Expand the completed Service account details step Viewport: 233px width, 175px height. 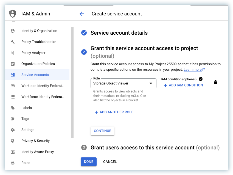pos(119,33)
